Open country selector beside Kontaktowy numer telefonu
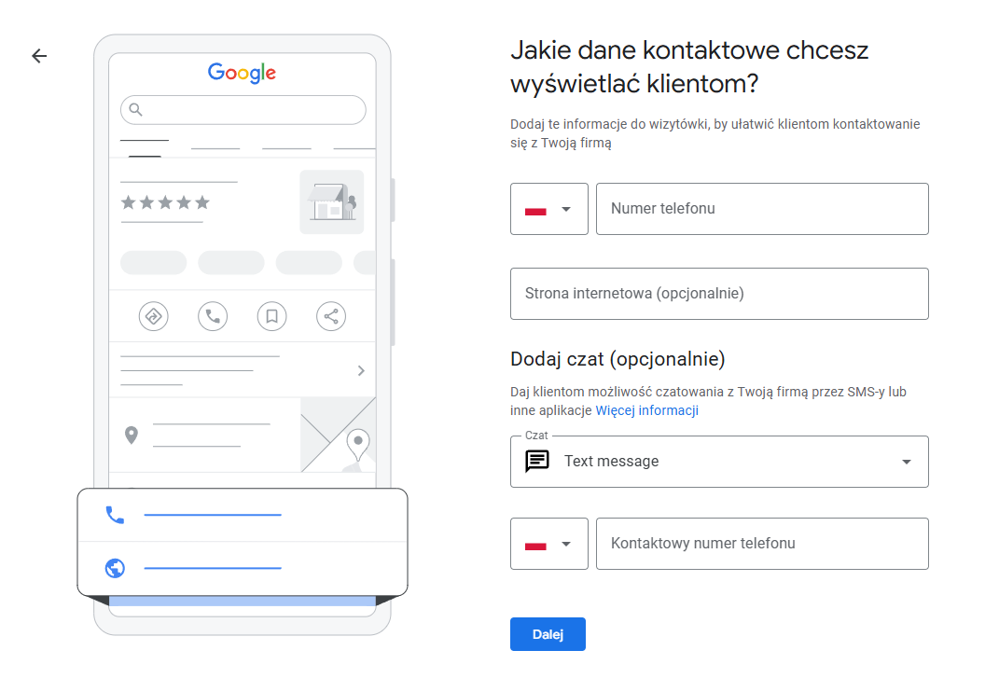This screenshot has height=692, width=999. coord(548,544)
